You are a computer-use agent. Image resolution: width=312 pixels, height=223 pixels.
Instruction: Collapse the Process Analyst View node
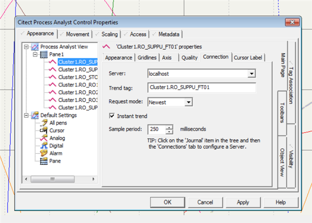26,47
